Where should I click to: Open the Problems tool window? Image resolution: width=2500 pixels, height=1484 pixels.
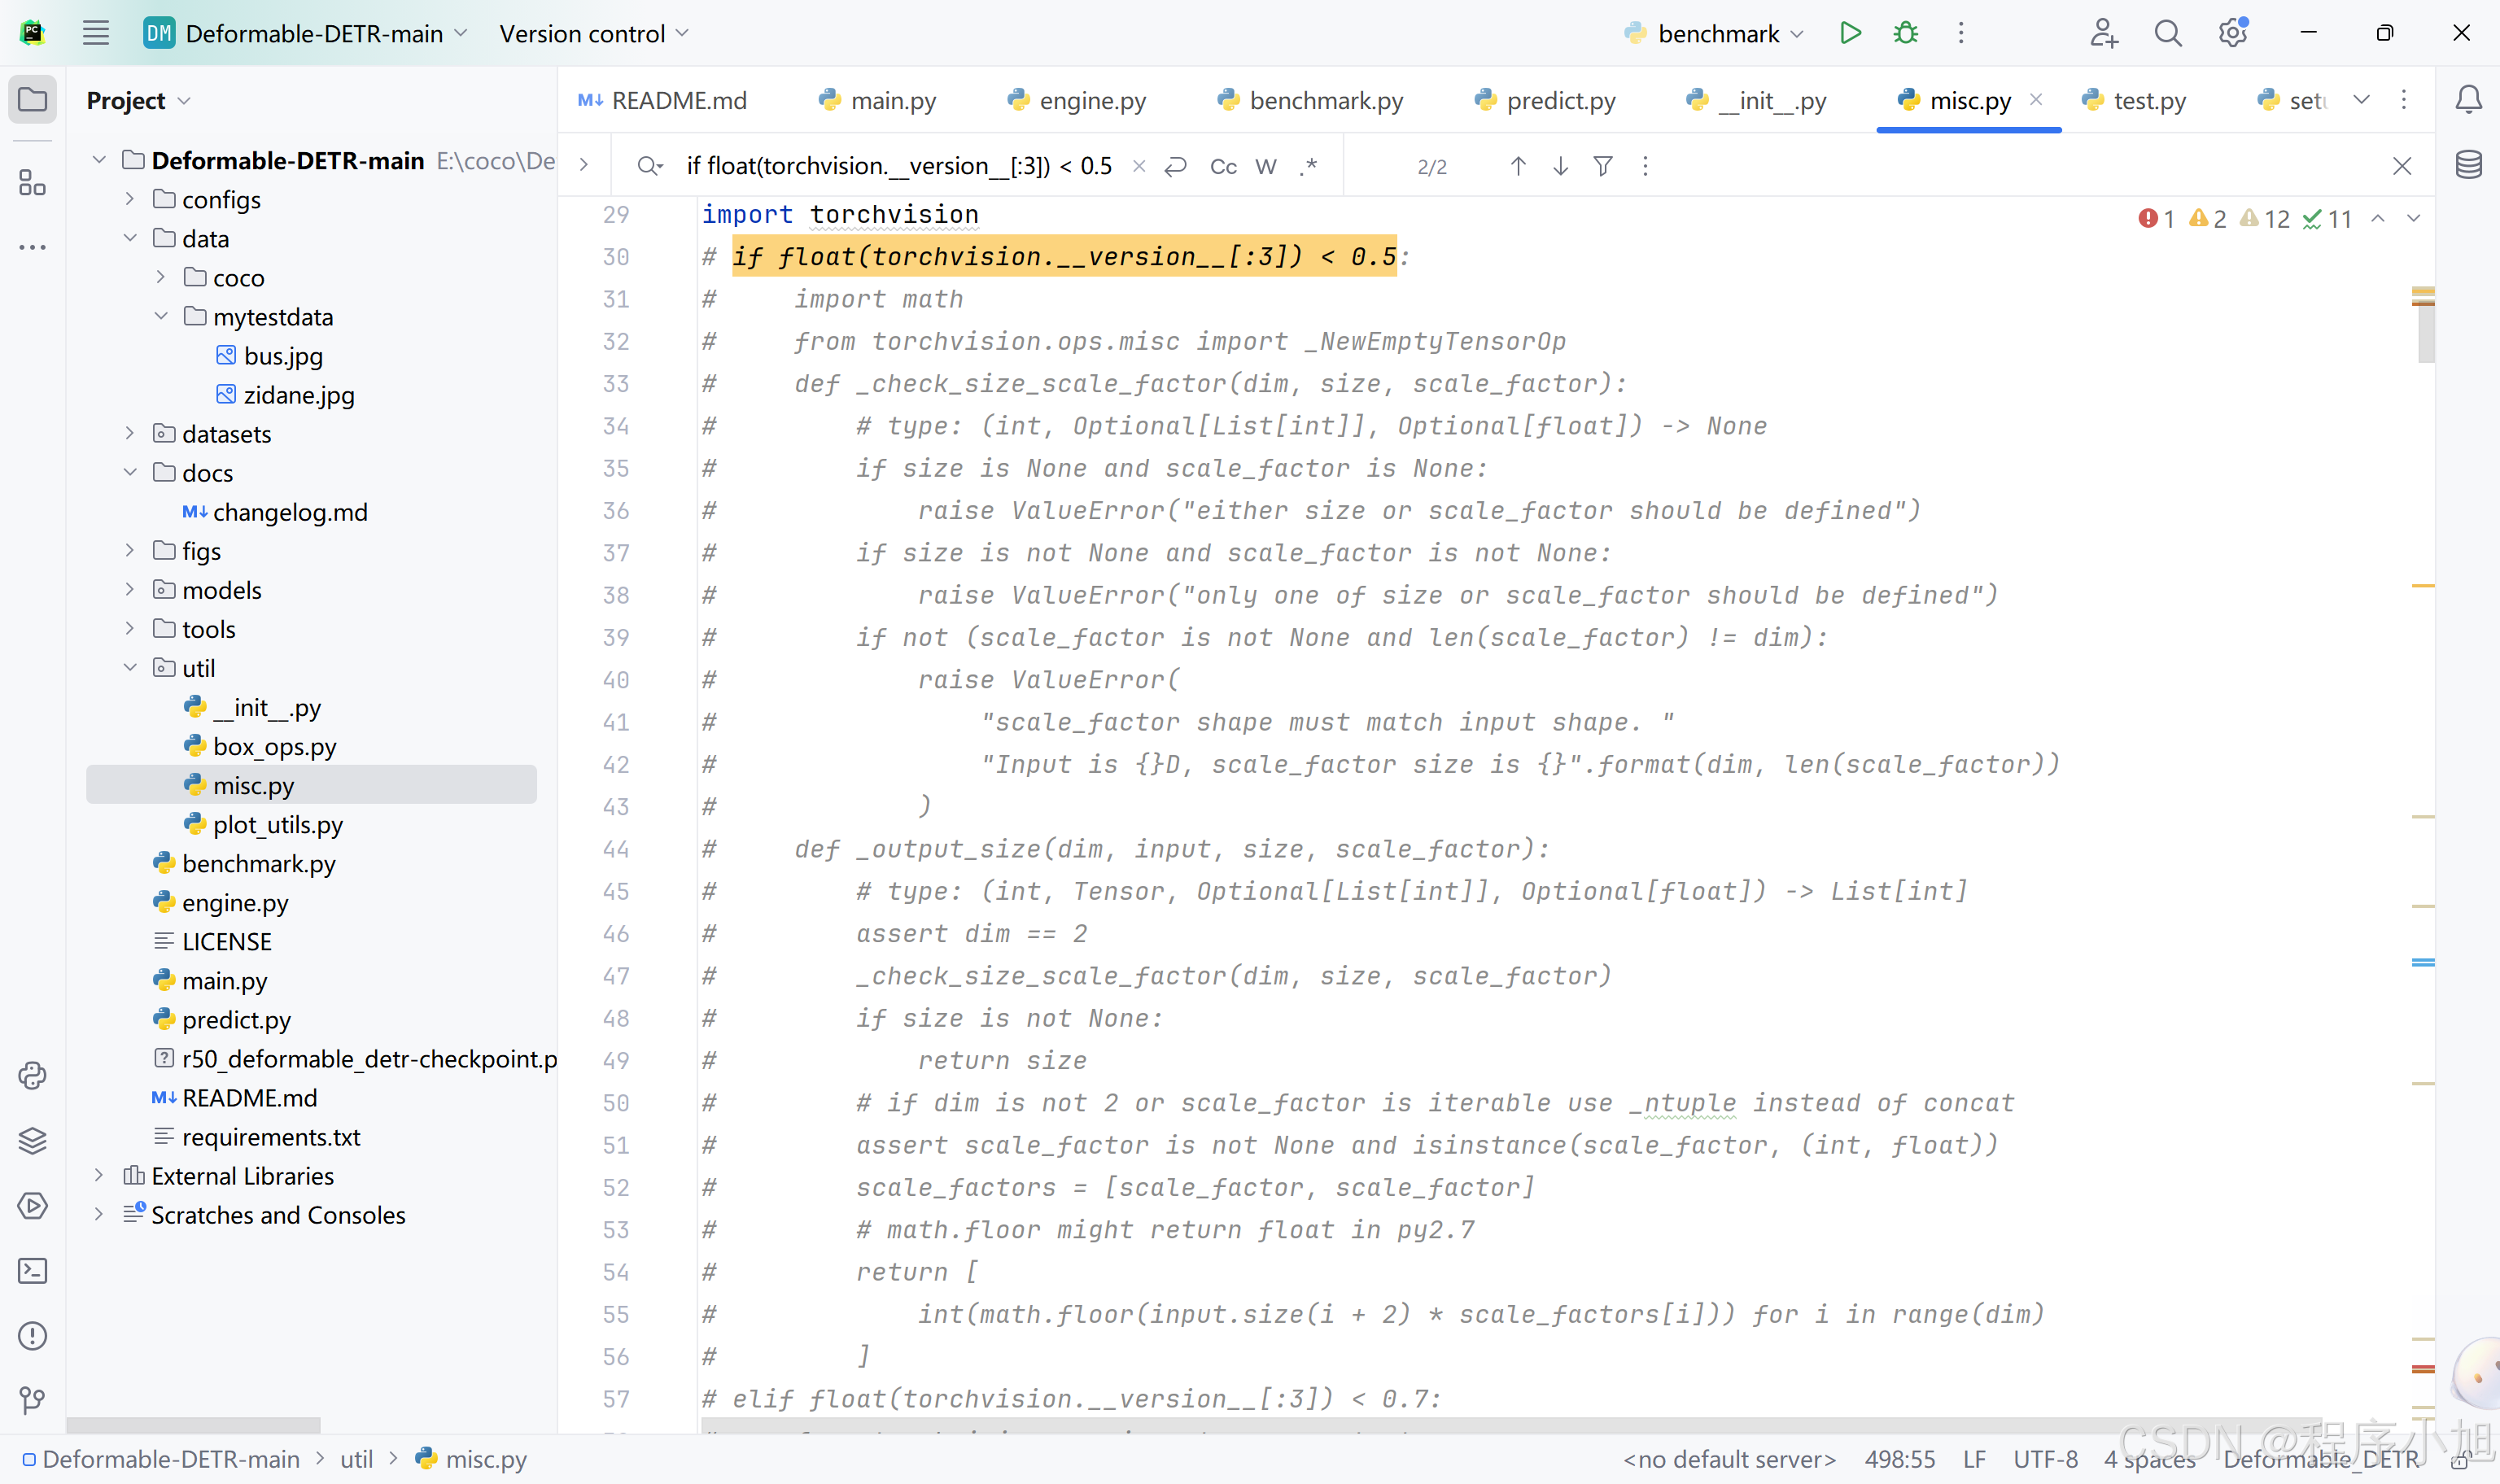coord(32,1336)
